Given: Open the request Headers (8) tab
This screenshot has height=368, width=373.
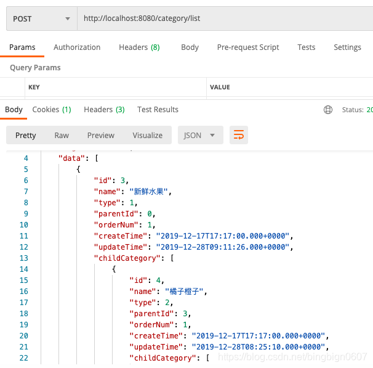Looking at the screenshot, I should point(139,47).
